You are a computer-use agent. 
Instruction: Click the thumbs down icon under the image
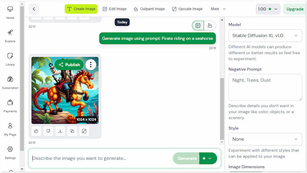coord(48,131)
